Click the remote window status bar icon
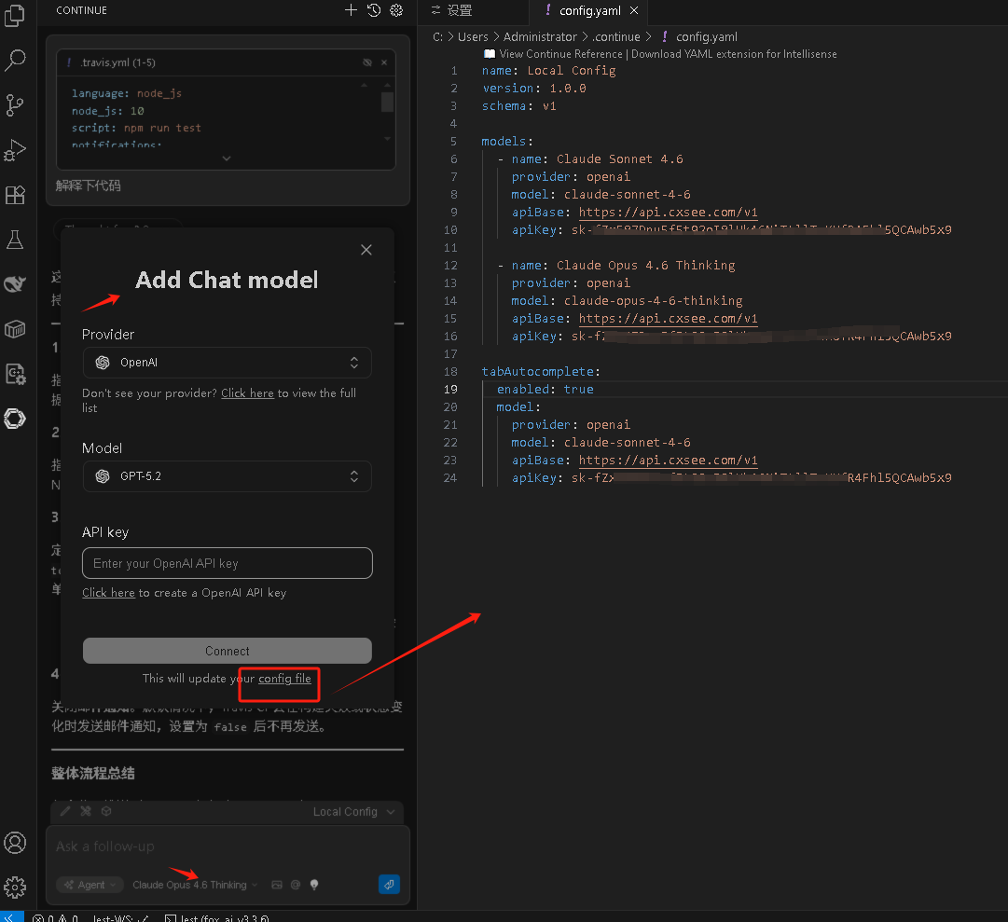 point(11,916)
